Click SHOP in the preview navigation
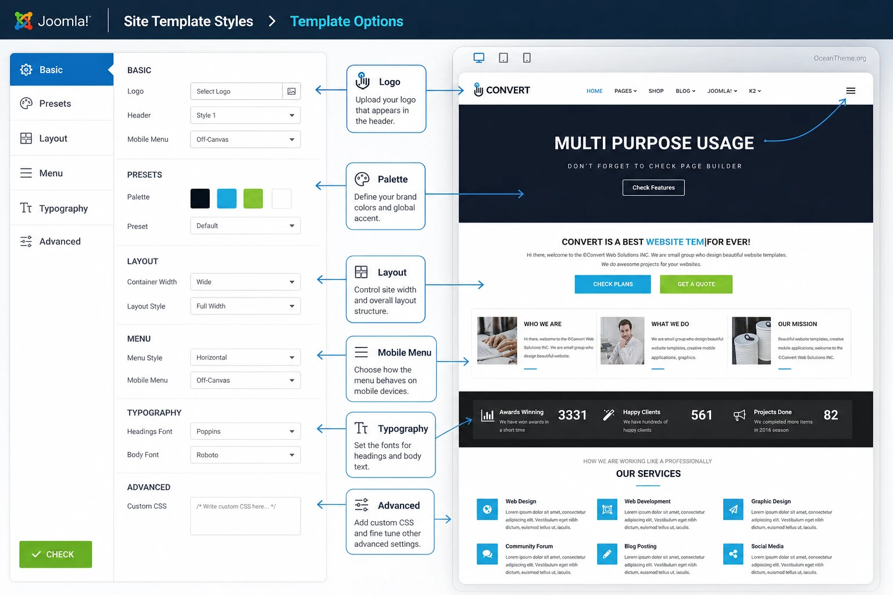The height and width of the screenshot is (595, 893). [x=656, y=91]
